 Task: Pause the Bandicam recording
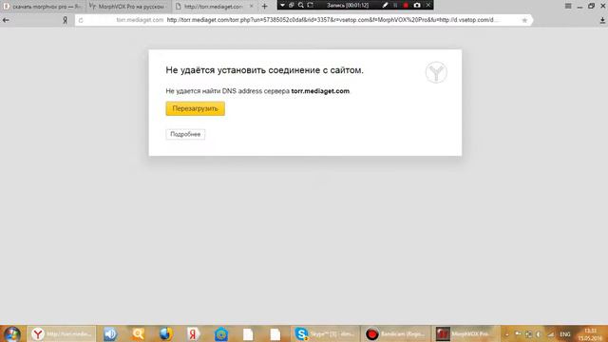(395, 5)
